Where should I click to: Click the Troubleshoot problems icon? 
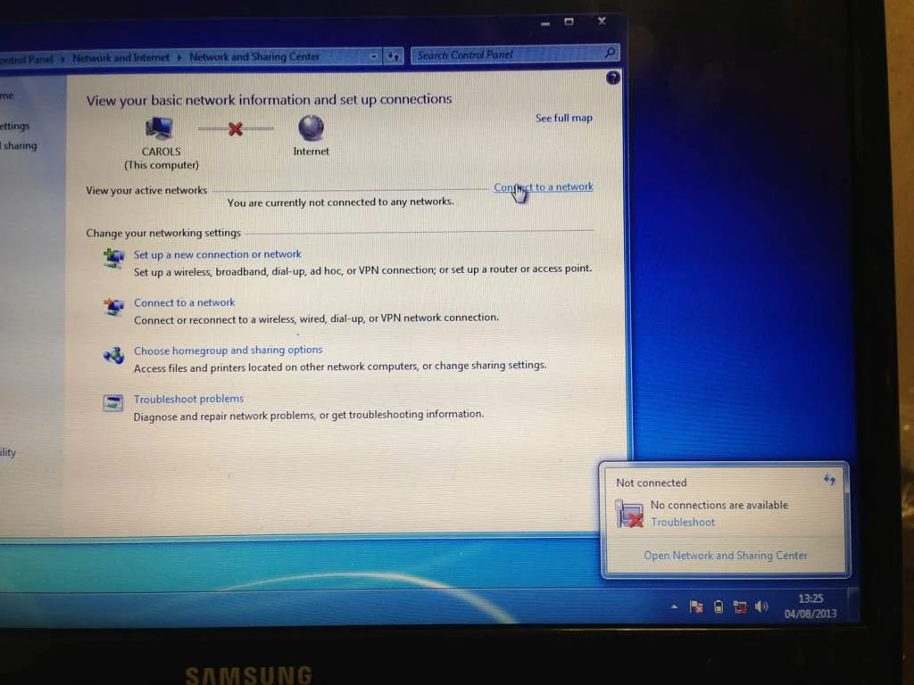pyautogui.click(x=113, y=402)
